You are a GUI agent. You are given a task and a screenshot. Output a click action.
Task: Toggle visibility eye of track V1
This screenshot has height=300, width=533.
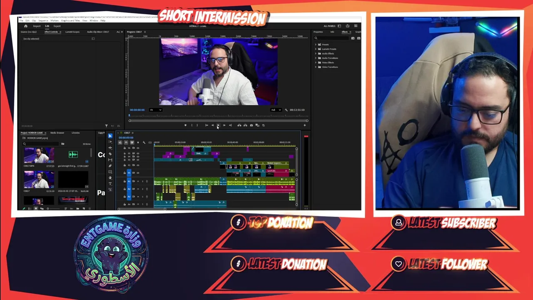[x=138, y=172]
